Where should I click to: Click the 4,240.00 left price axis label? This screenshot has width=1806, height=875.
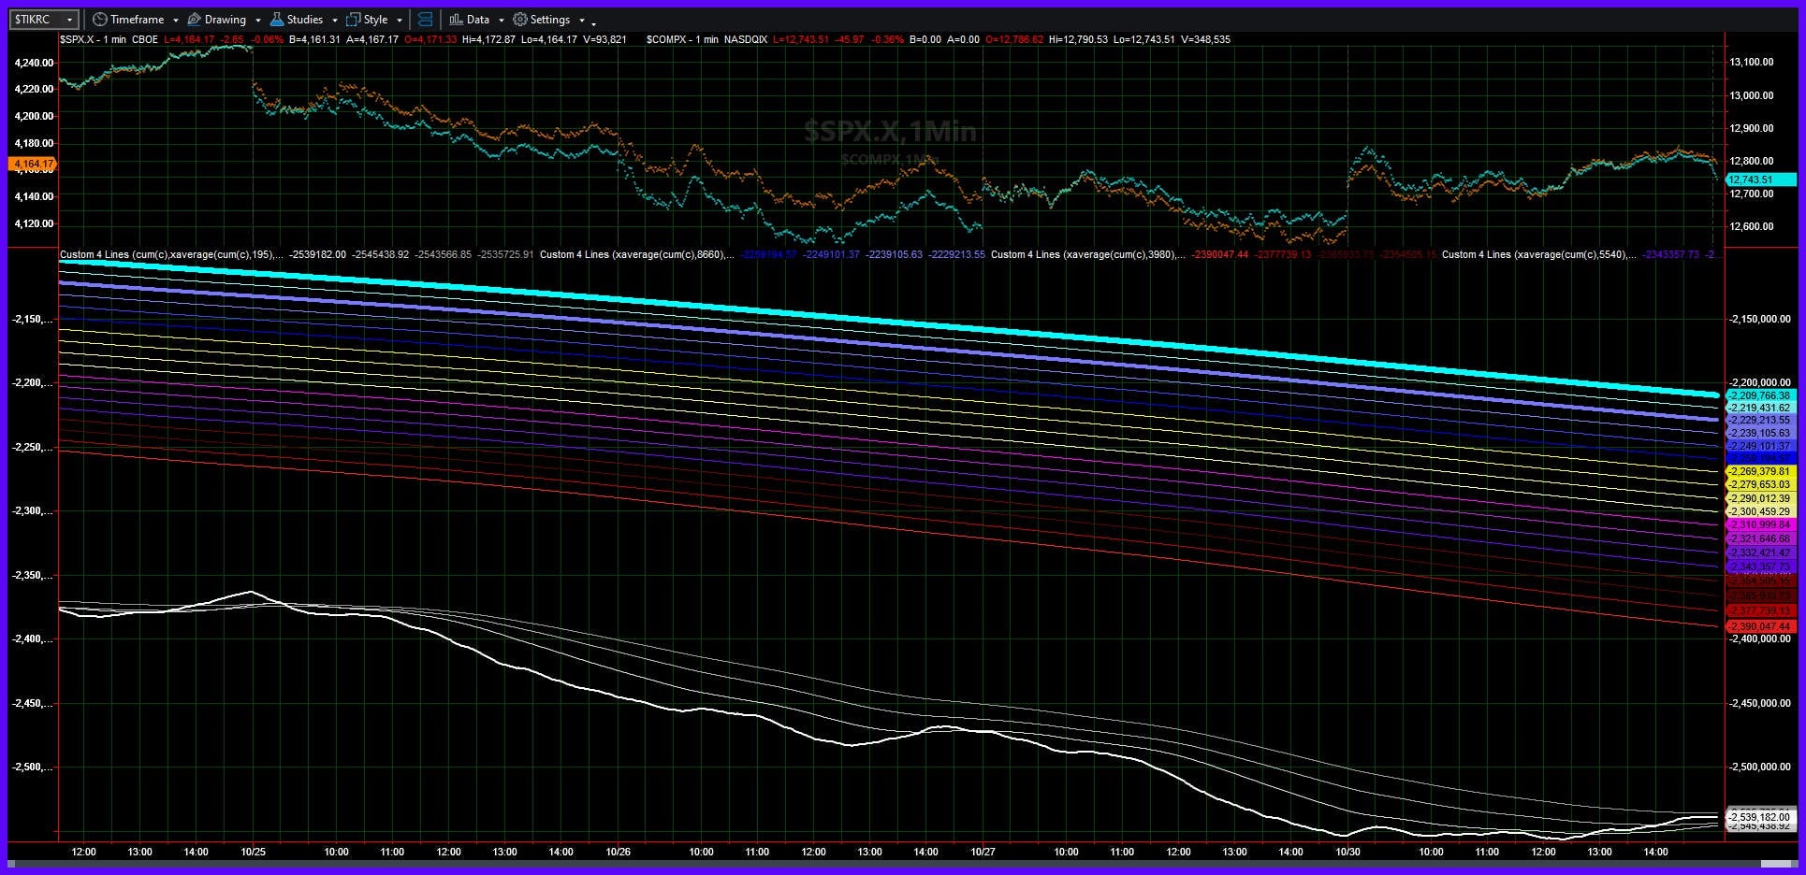(34, 63)
